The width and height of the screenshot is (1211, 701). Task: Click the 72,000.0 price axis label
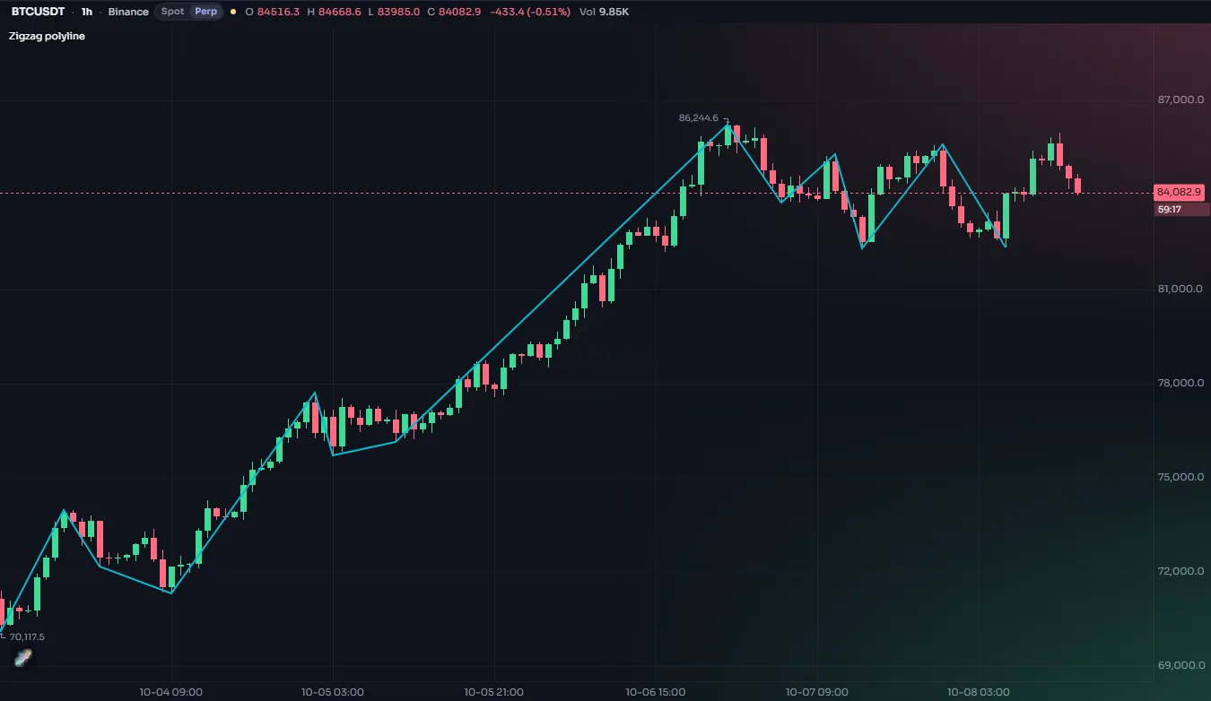(1180, 571)
